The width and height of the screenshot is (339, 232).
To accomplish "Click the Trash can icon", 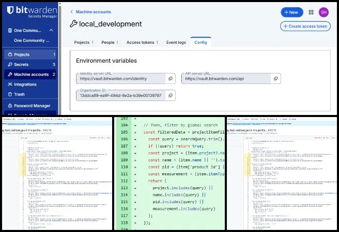I will (x=10, y=94).
